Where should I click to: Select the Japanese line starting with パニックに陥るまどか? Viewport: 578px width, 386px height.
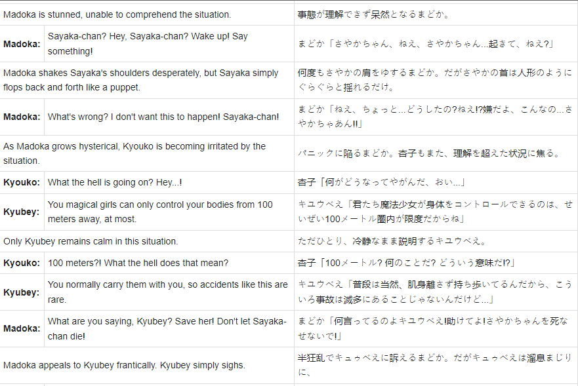pos(428,153)
